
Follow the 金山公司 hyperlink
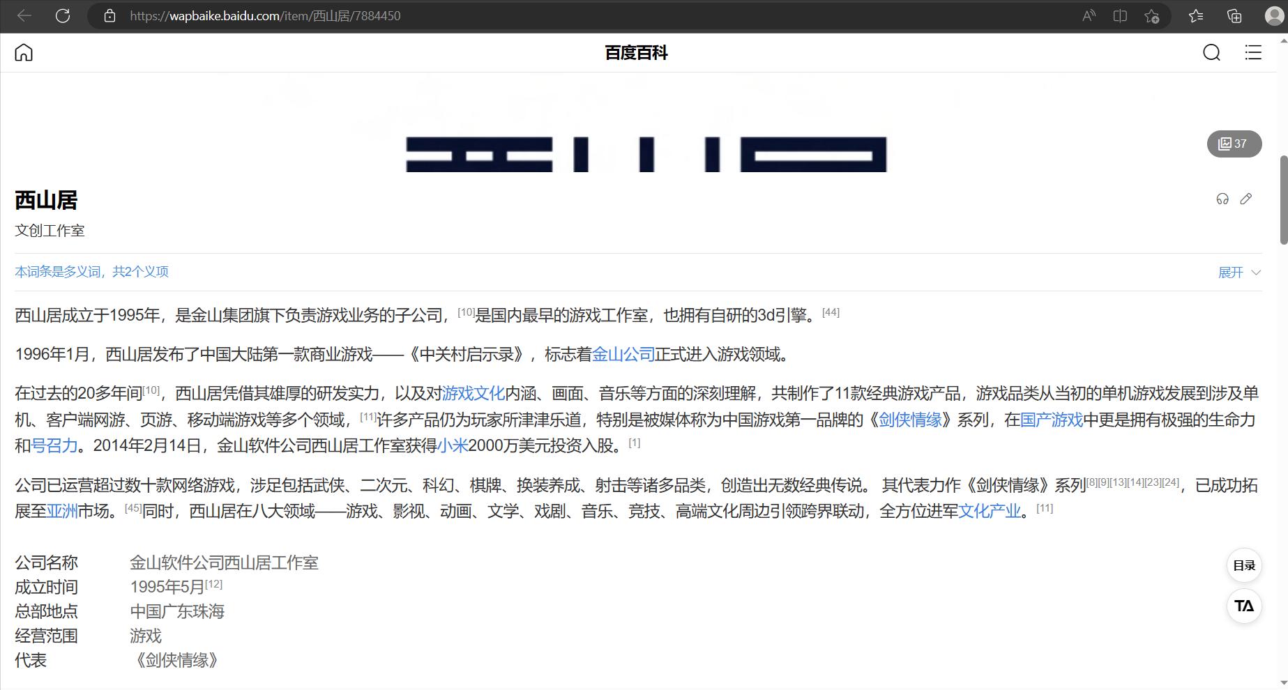coord(623,354)
